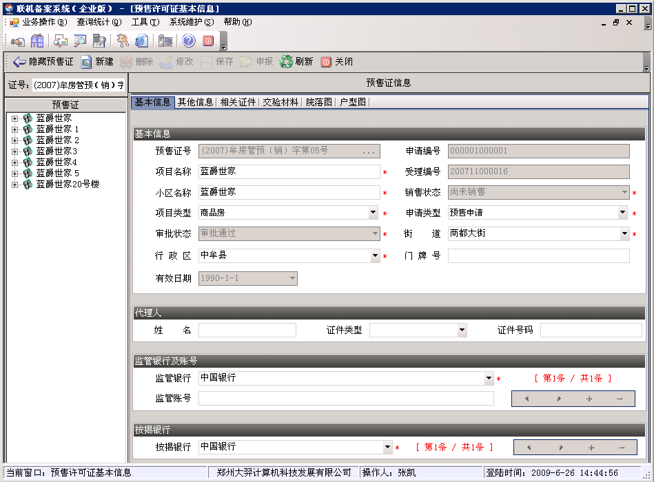654x482 pixels.
Task: Click the magnifier search icon in the toolbar
Action: (81, 41)
